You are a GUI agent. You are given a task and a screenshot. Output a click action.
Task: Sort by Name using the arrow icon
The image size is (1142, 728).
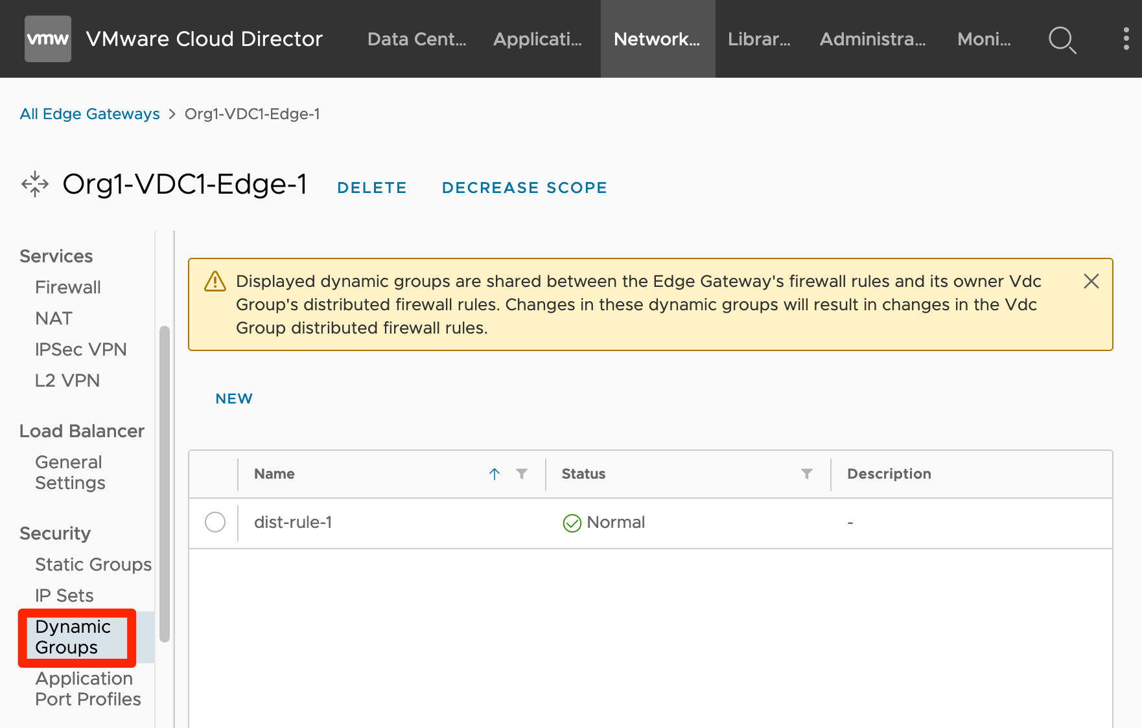pyautogui.click(x=495, y=474)
